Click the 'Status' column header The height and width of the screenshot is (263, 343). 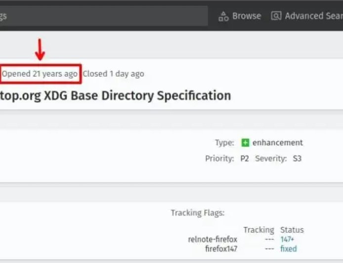click(292, 230)
